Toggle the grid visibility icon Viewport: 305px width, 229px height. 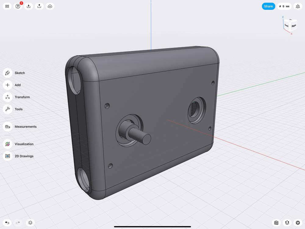pos(276,223)
